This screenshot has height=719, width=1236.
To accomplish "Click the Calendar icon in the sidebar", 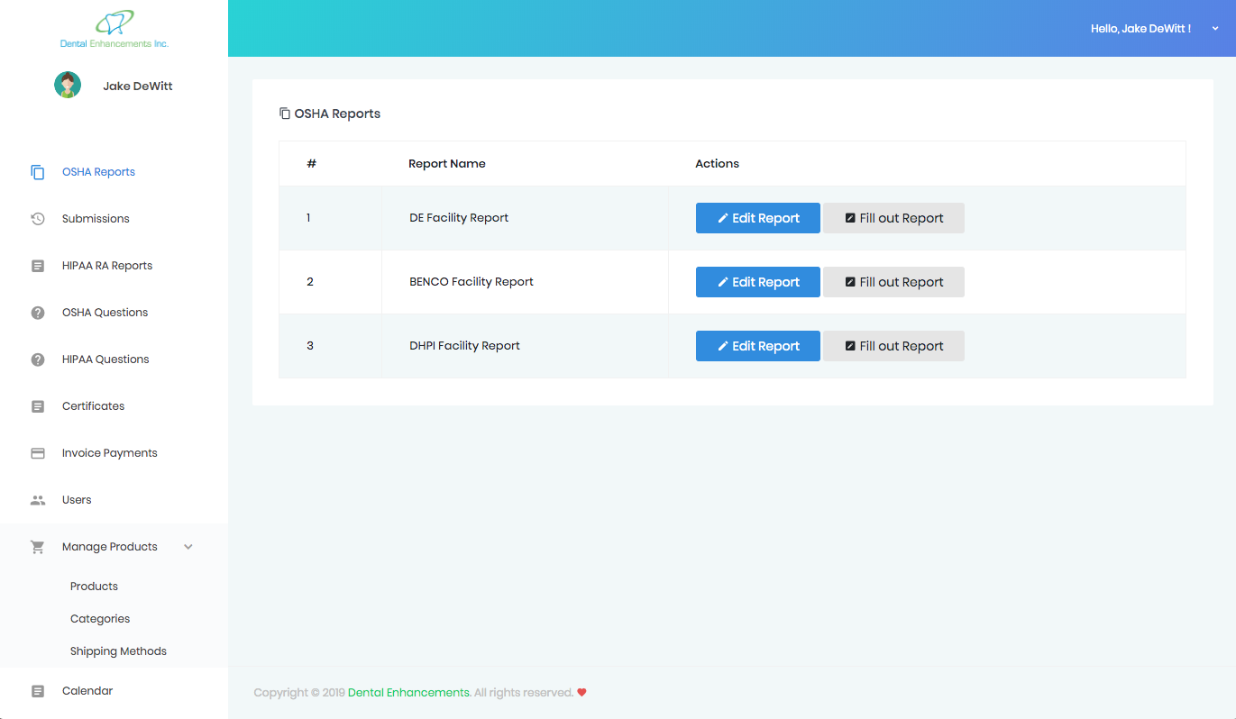I will tap(38, 691).
